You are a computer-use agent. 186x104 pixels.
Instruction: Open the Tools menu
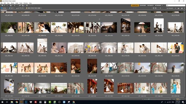[21, 3]
